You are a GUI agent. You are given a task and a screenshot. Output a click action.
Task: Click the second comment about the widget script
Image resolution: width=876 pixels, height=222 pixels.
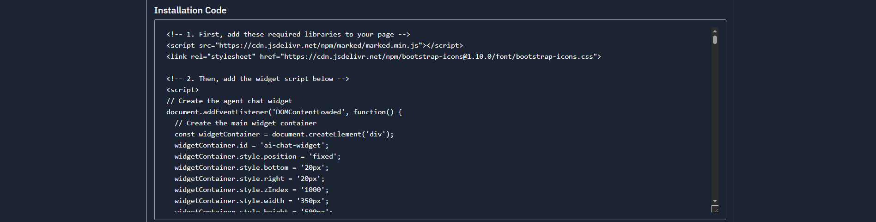(258, 79)
